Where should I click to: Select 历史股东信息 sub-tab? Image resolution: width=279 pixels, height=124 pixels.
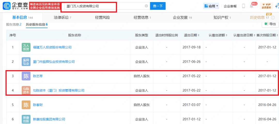37,24
